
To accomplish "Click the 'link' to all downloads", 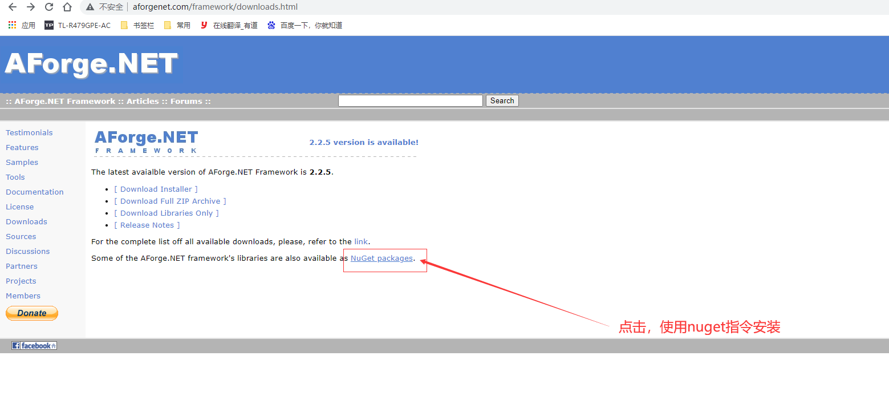I will pos(361,241).
